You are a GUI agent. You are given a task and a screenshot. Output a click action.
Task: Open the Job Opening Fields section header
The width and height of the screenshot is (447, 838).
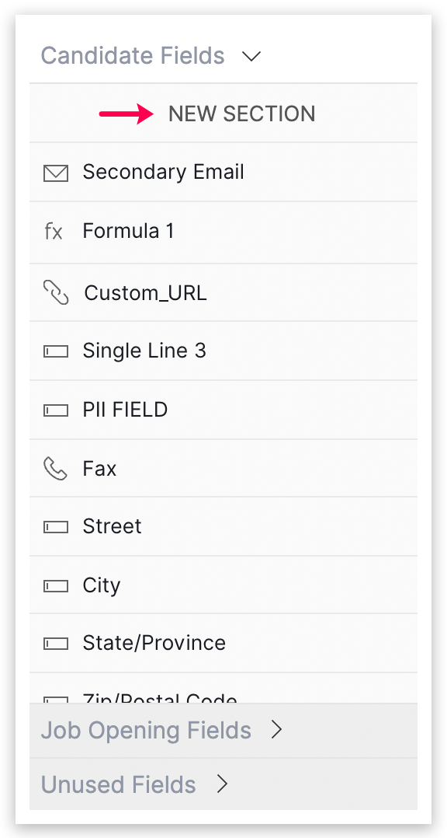coord(223,731)
